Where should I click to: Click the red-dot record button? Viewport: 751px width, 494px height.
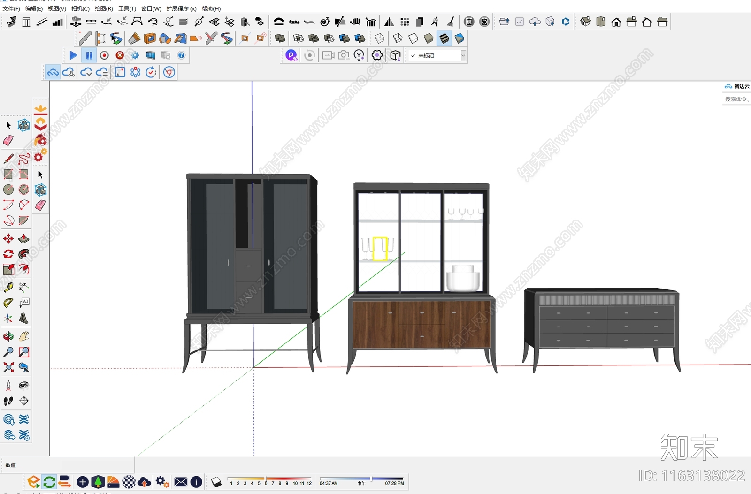click(x=104, y=55)
